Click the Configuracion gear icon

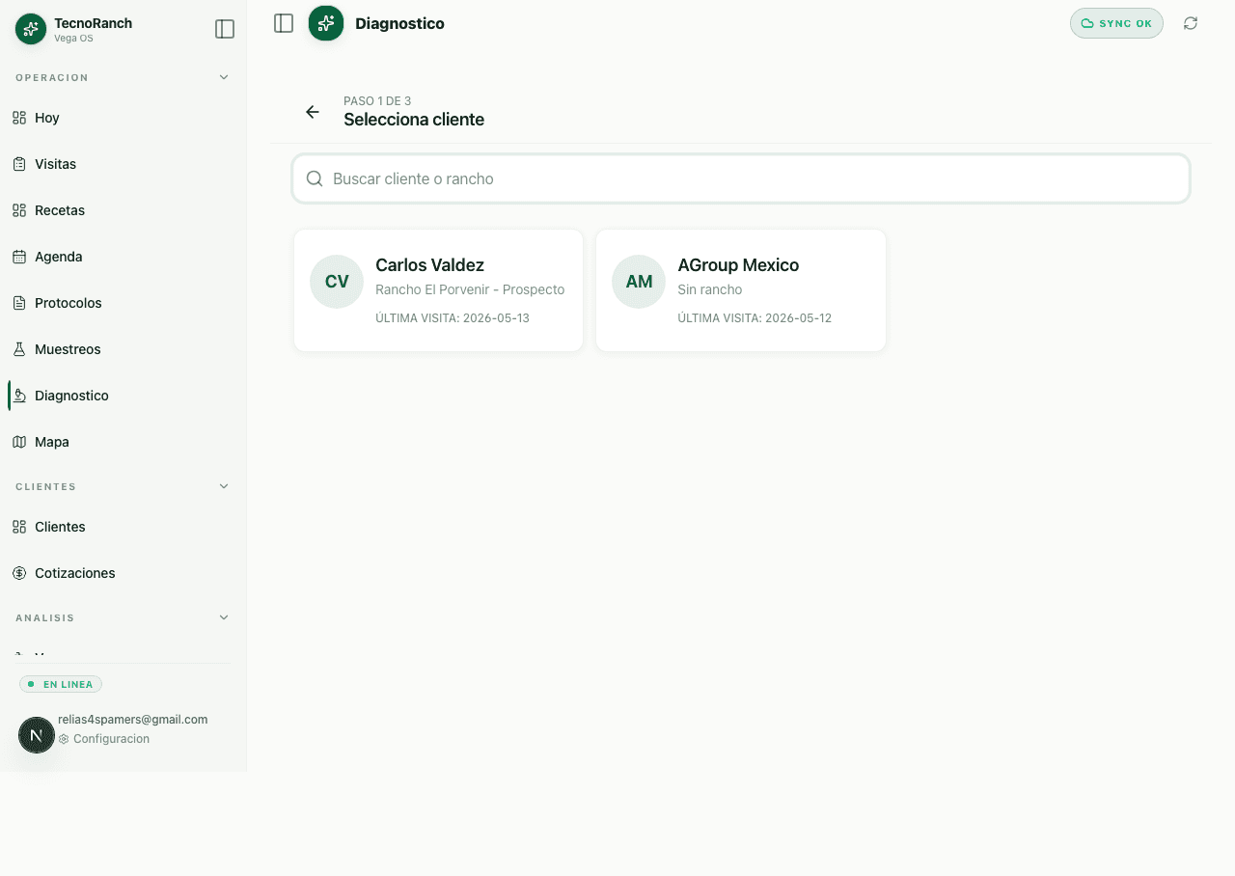coord(64,739)
